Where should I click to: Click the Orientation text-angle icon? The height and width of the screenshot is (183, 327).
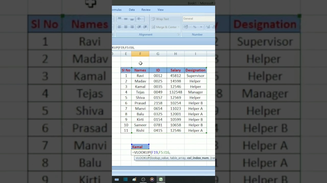pyautogui.click(x=139, y=19)
